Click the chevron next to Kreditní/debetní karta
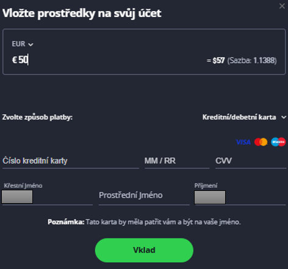This screenshot has height=269, width=288. (x=284, y=117)
